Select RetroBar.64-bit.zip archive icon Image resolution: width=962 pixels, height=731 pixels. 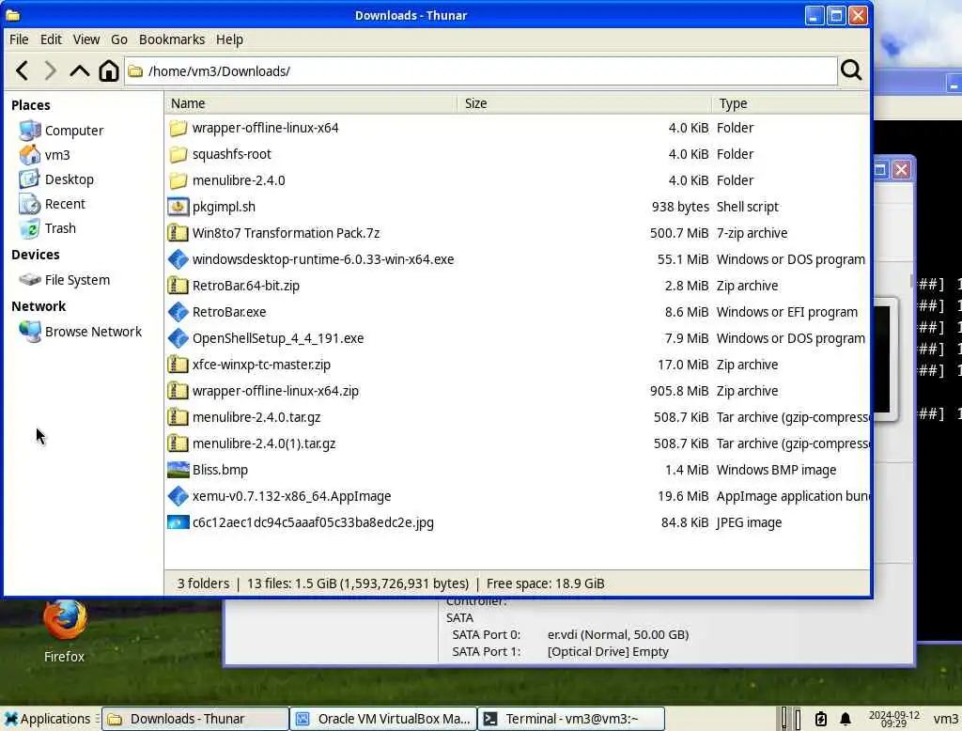[x=178, y=286]
